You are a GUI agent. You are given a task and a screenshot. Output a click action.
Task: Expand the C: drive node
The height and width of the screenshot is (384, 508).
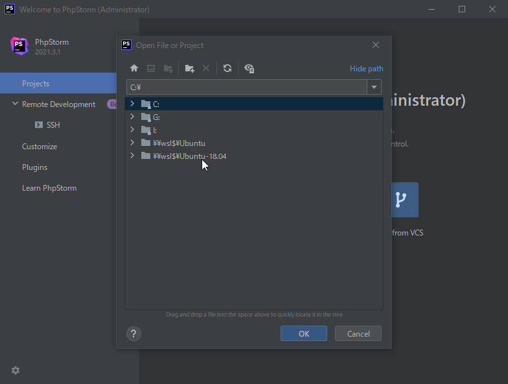[132, 104]
